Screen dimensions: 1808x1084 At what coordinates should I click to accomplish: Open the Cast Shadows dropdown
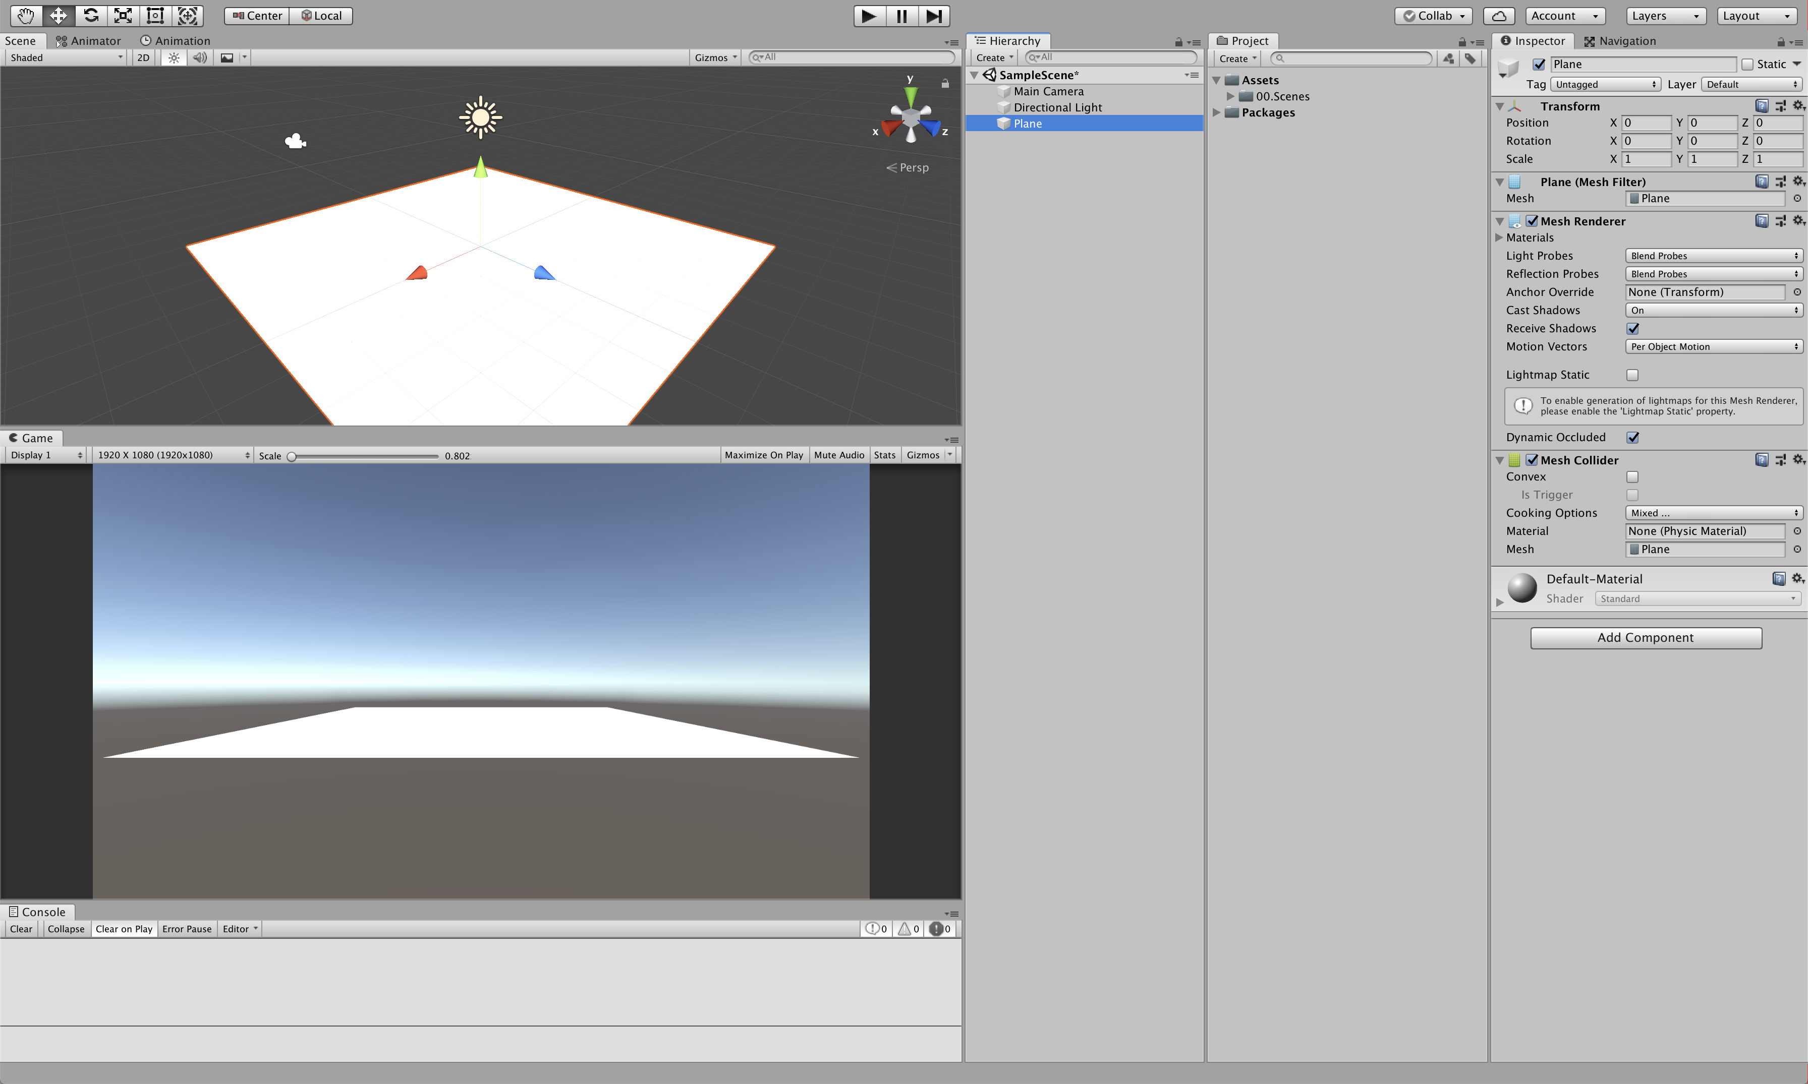coord(1713,311)
